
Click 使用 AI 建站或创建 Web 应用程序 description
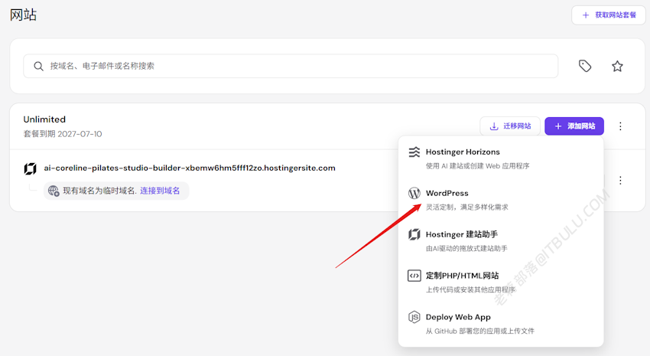coord(477,166)
